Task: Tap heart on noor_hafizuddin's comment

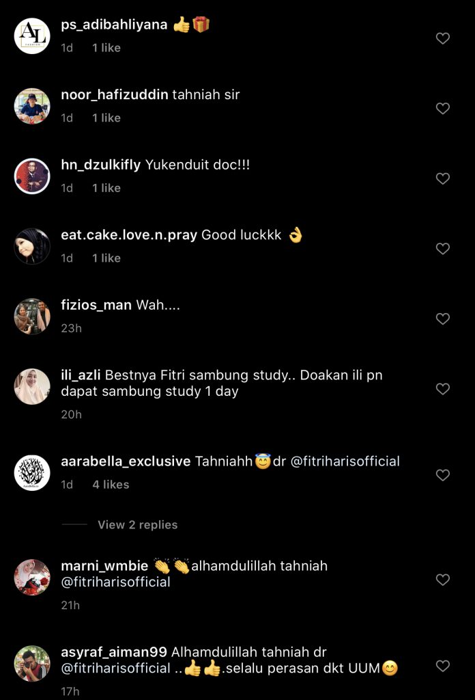Action: tap(443, 108)
